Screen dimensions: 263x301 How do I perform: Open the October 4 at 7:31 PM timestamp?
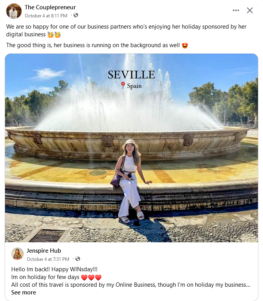tap(48, 259)
